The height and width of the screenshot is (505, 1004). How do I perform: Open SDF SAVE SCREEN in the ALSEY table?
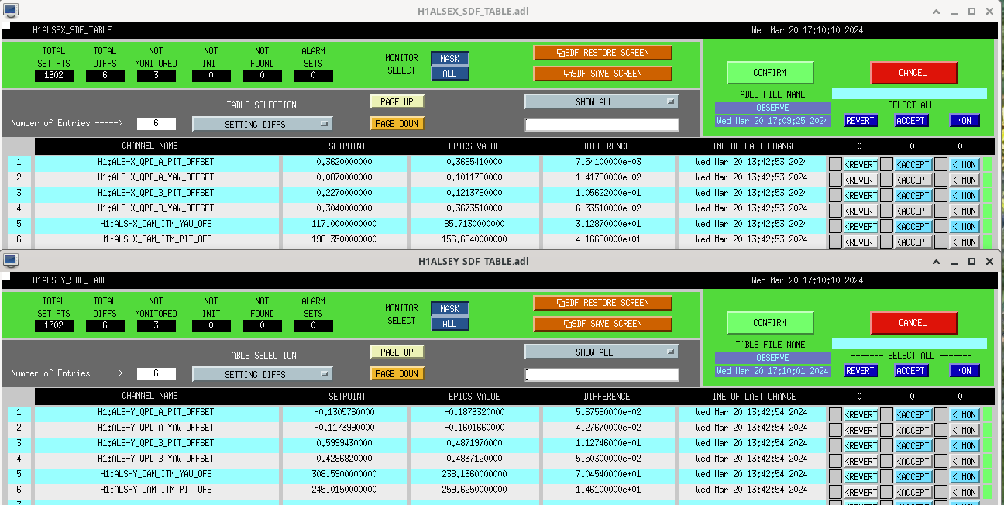[603, 324]
